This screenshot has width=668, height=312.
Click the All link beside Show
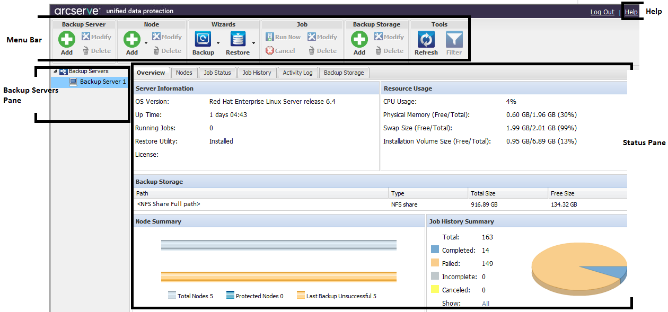click(x=486, y=304)
